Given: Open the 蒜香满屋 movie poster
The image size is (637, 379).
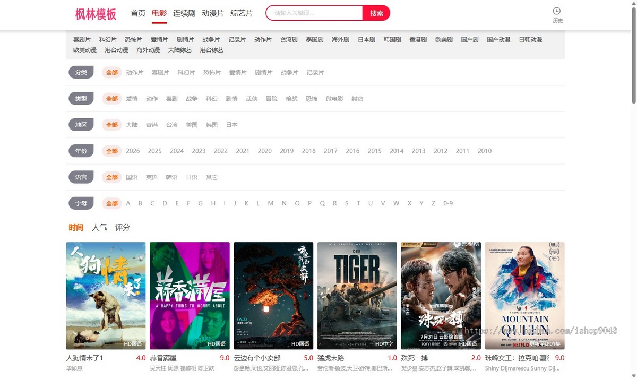Looking at the screenshot, I should click(190, 296).
